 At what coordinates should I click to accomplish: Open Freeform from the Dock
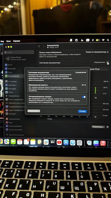point(46,142)
